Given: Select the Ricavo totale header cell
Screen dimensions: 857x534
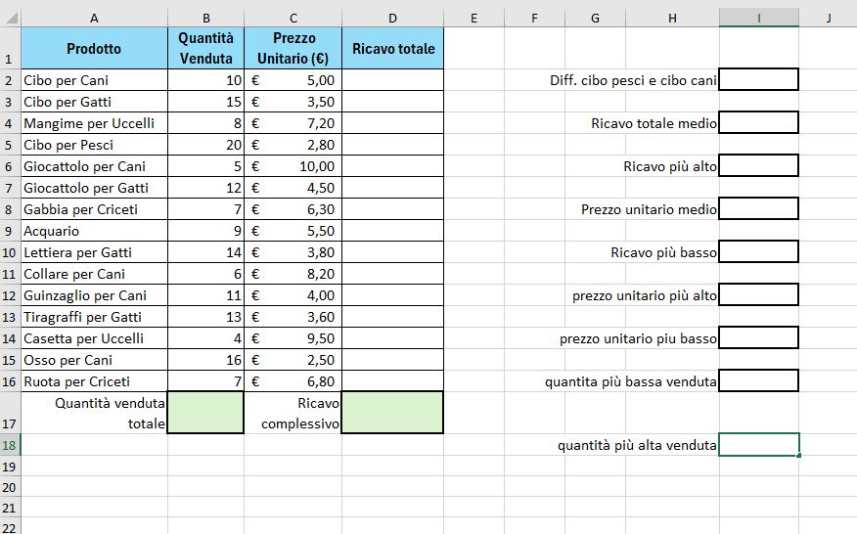Looking at the screenshot, I should [x=392, y=49].
